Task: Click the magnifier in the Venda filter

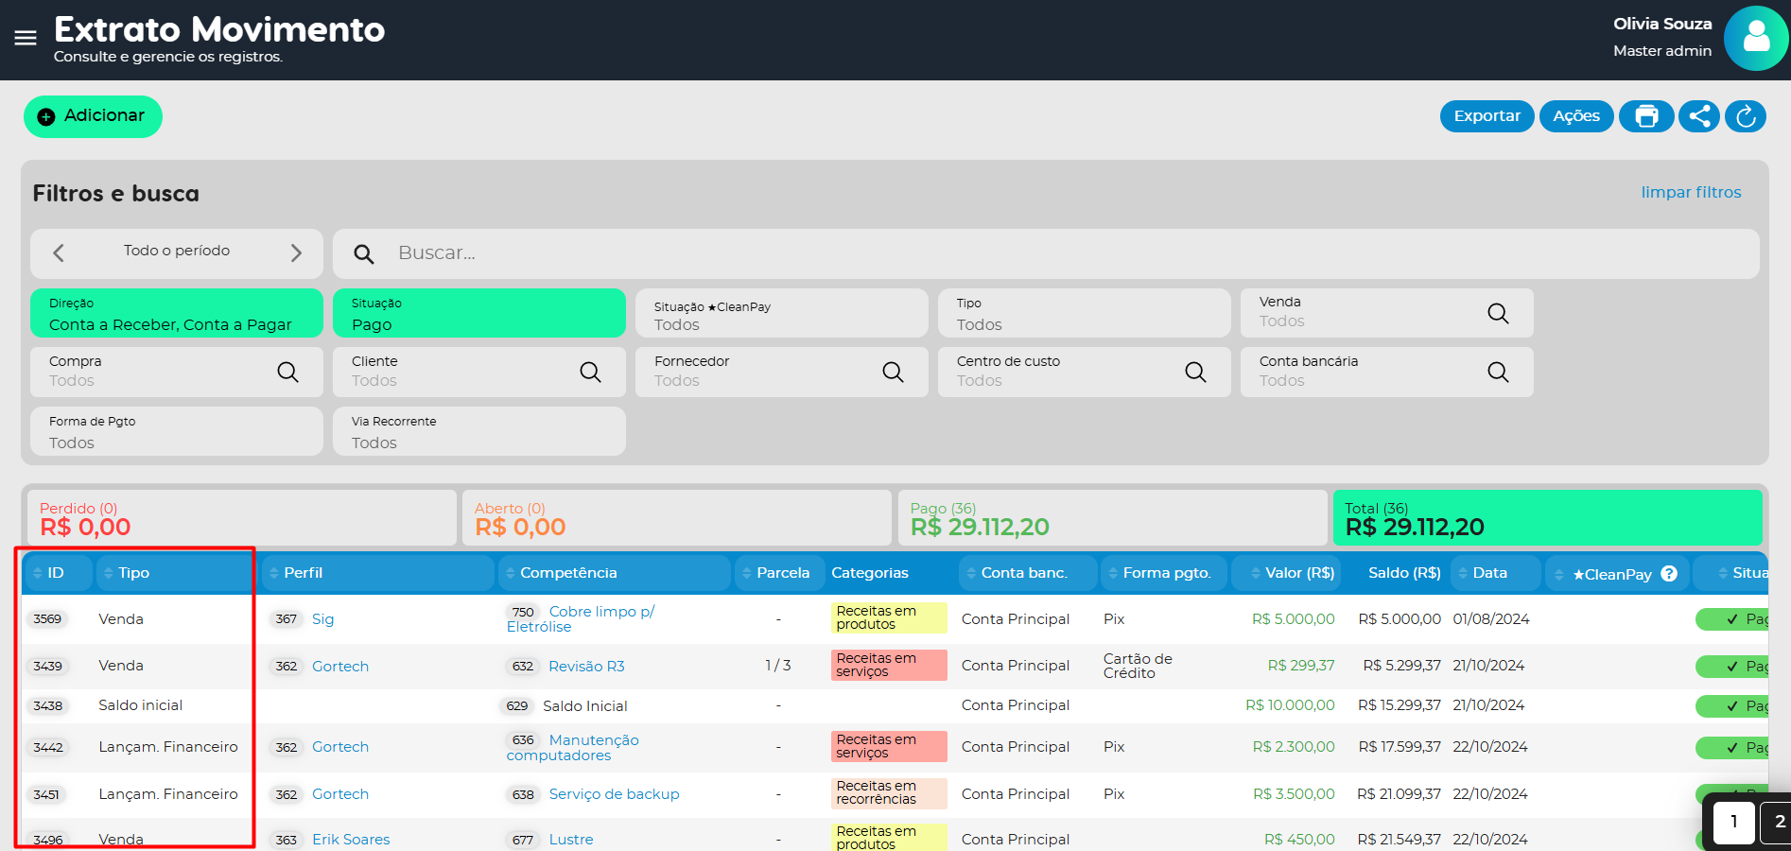Action: [1498, 313]
